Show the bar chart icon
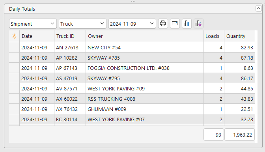This screenshot has height=152, width=265. click(x=187, y=24)
